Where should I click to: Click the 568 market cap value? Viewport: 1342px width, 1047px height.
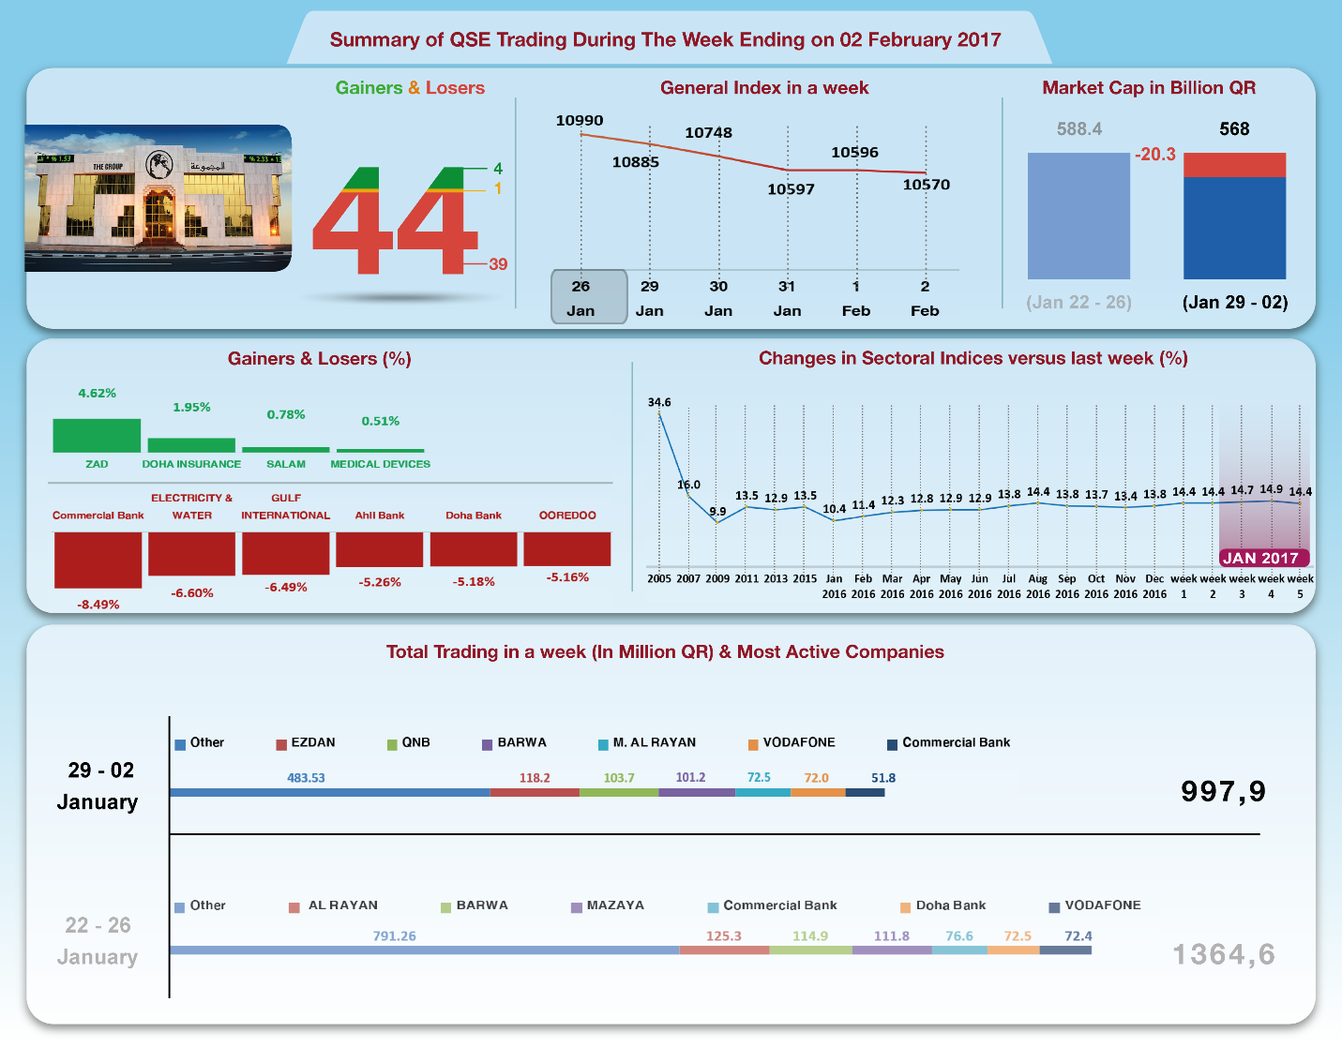pyautogui.click(x=1234, y=129)
